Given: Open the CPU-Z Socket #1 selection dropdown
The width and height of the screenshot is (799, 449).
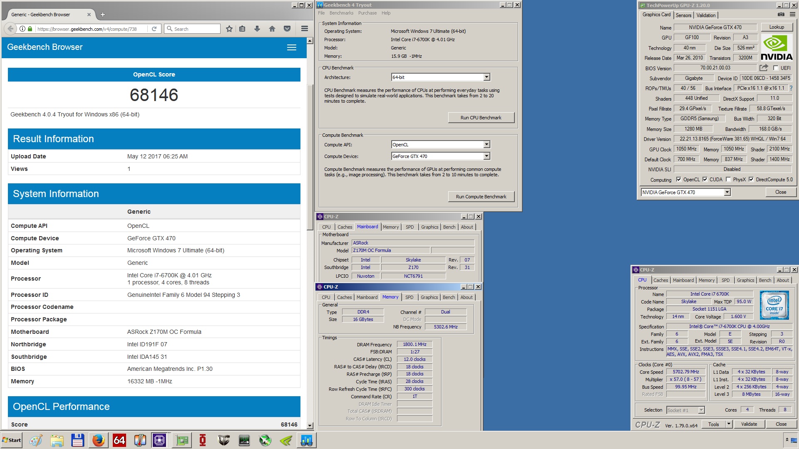Looking at the screenshot, I should click(x=701, y=410).
